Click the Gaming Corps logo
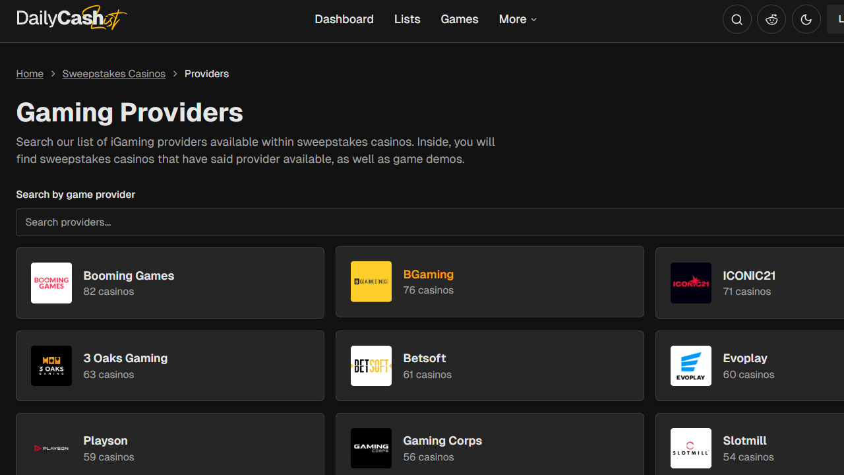This screenshot has height=475, width=844. click(x=371, y=448)
